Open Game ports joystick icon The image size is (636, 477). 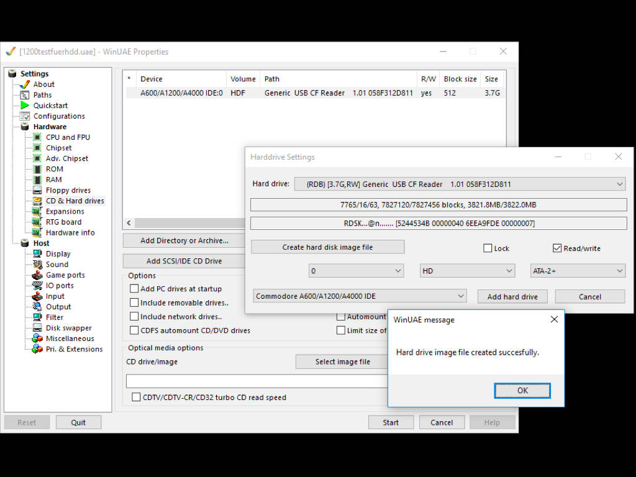(37, 275)
